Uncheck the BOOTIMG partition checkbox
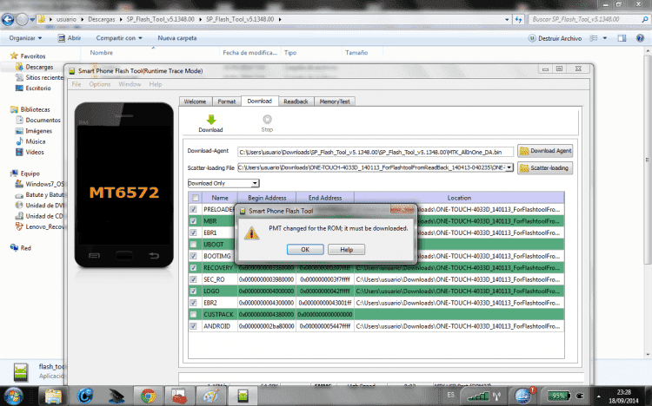 coord(193,256)
